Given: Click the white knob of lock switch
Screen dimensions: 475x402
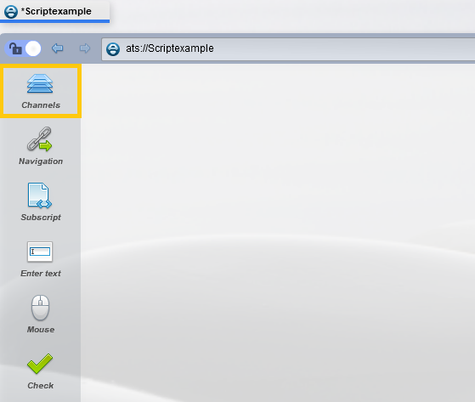Looking at the screenshot, I should 33,48.
